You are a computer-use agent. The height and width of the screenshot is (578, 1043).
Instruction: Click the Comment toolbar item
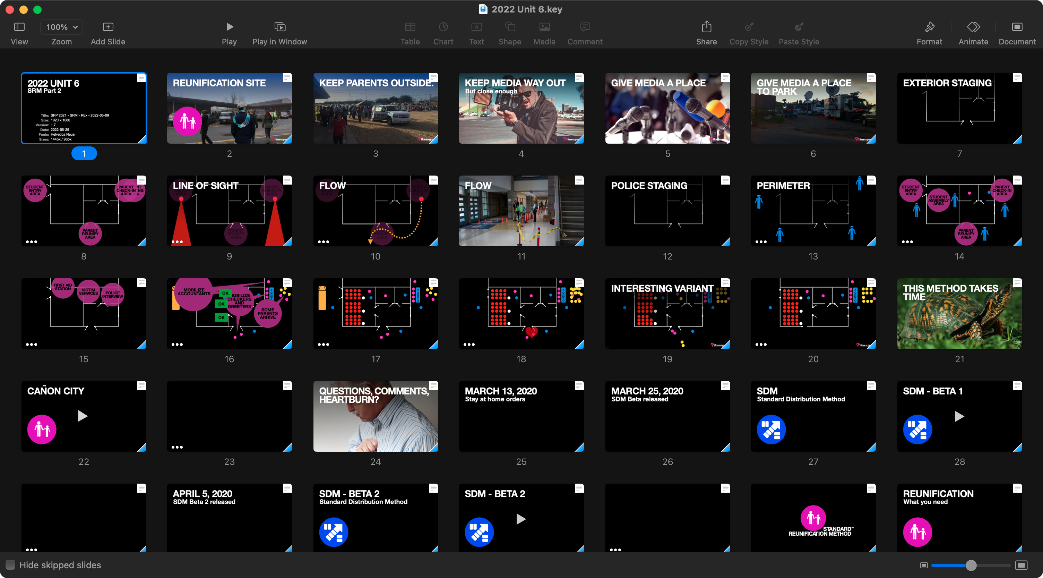(x=585, y=32)
